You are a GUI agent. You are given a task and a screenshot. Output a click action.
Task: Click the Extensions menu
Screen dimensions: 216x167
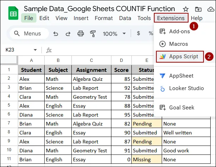(x=171, y=18)
